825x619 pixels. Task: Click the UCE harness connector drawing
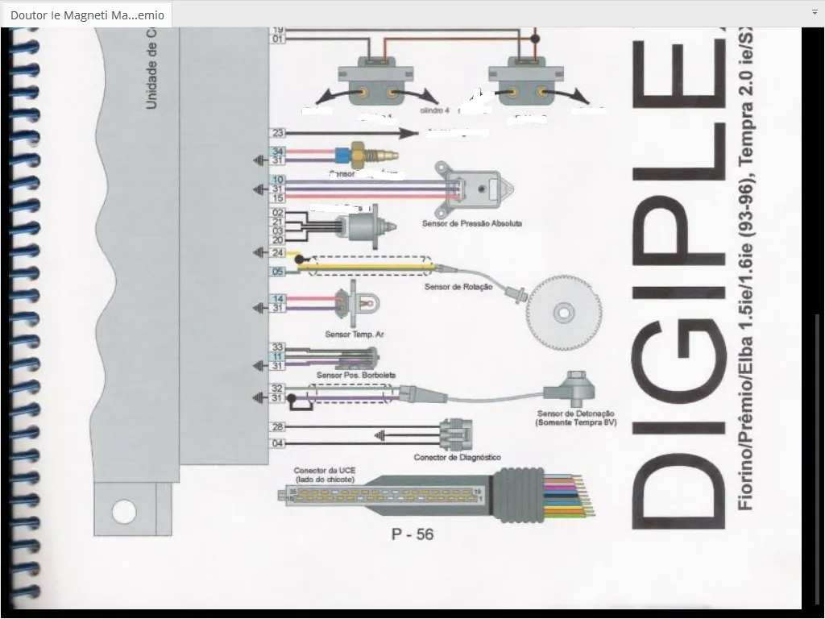(437, 496)
